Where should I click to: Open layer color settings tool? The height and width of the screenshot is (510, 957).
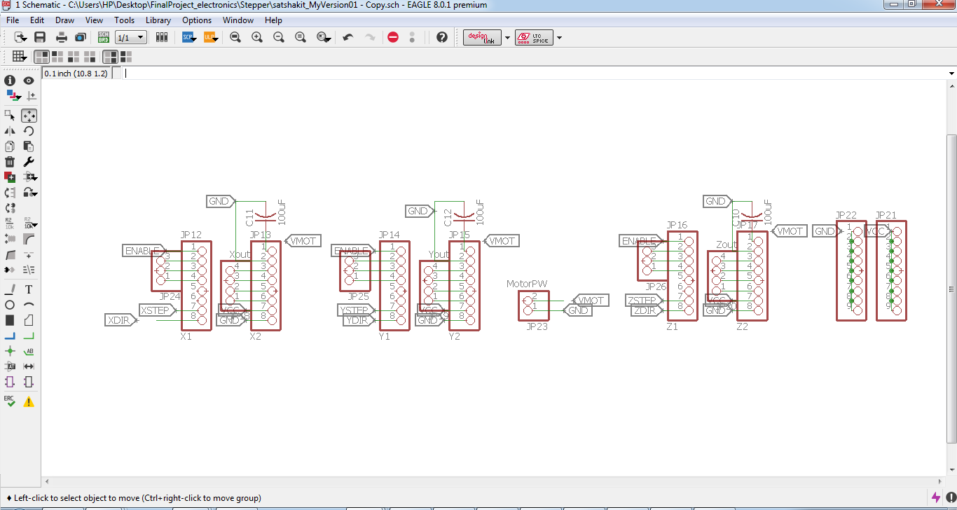(x=11, y=96)
